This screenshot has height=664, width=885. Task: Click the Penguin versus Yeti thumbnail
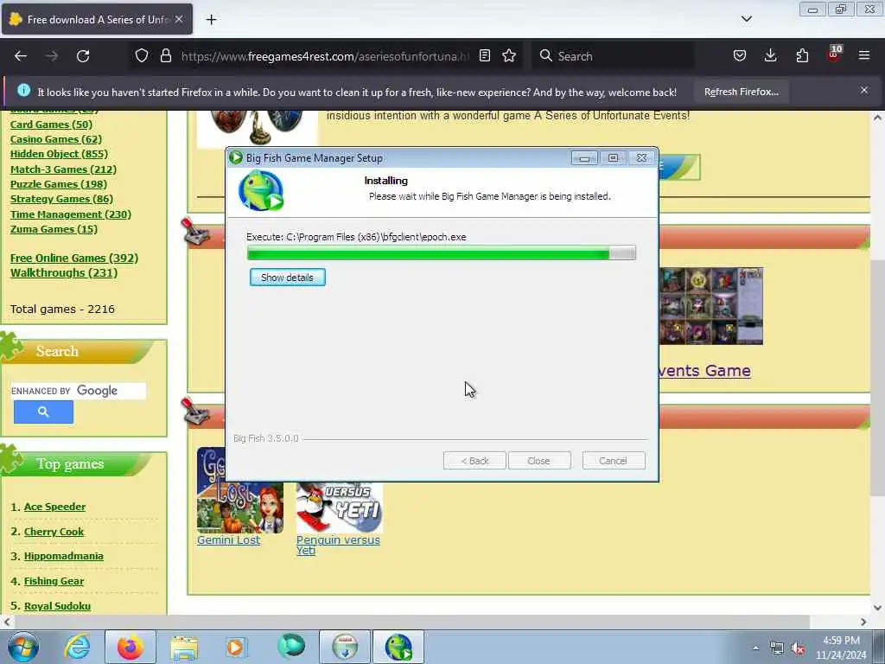339,508
